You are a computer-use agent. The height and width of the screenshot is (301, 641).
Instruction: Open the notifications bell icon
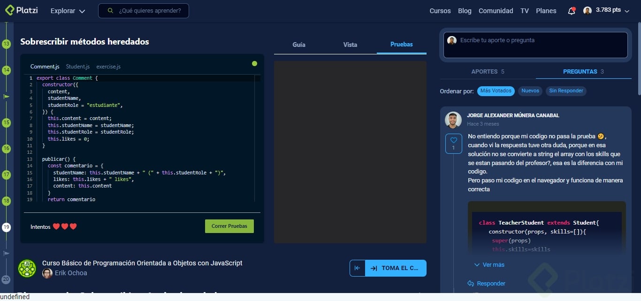tap(572, 10)
